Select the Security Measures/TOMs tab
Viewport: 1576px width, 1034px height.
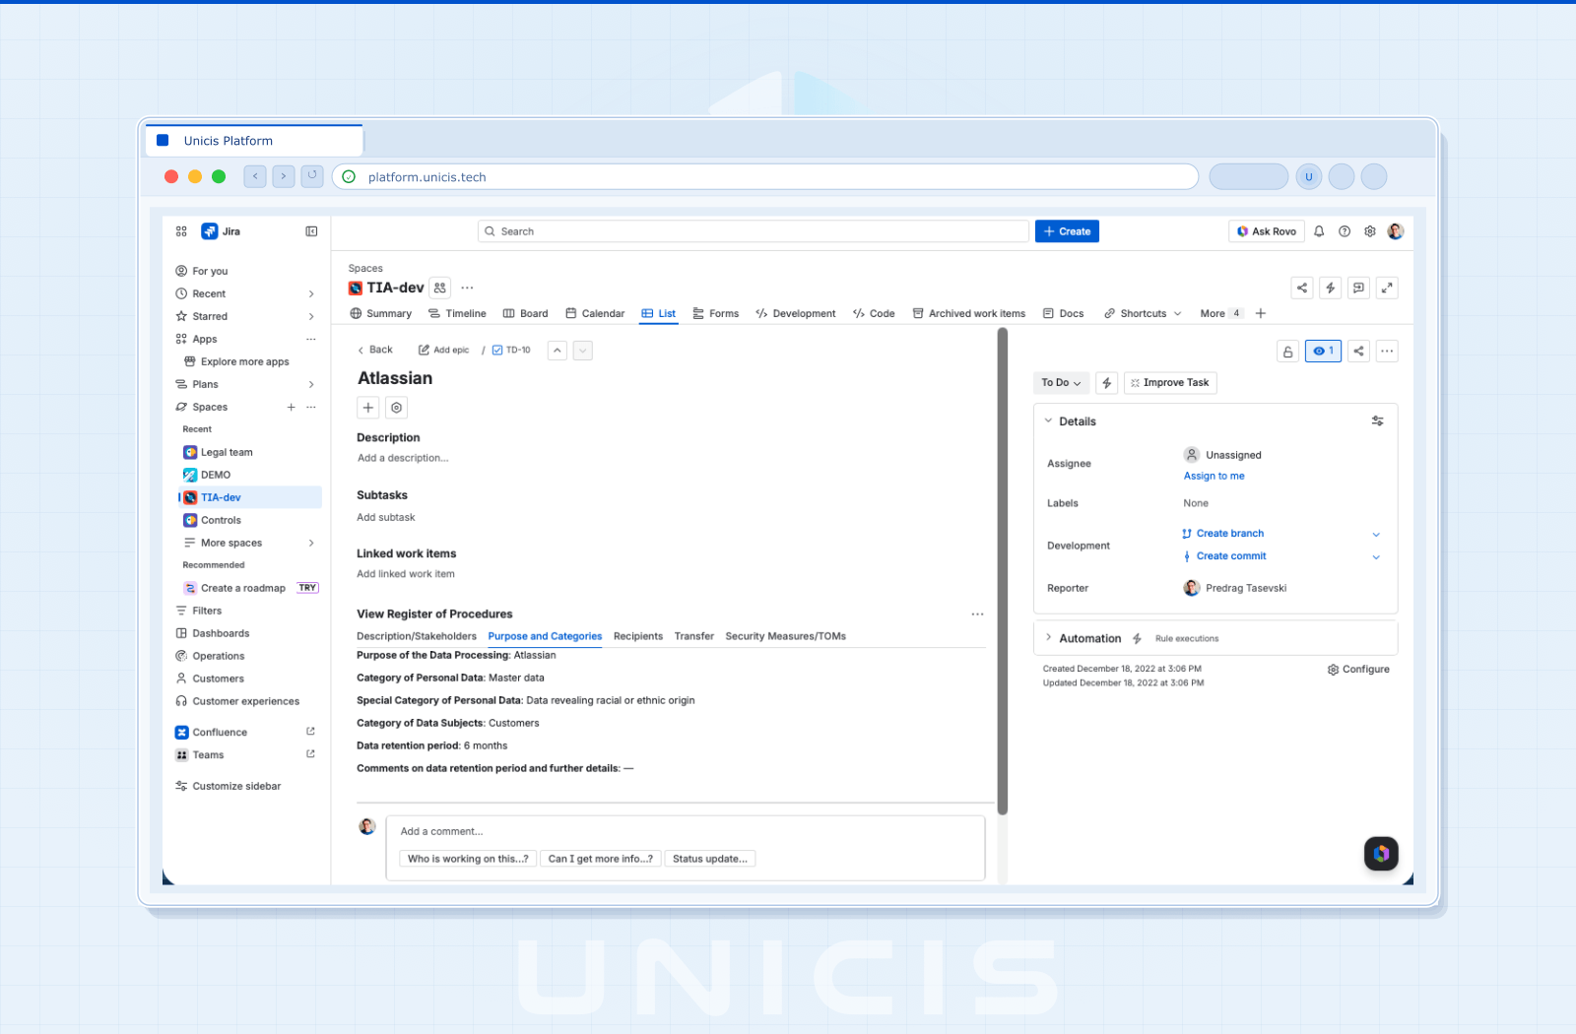pyautogui.click(x=786, y=636)
